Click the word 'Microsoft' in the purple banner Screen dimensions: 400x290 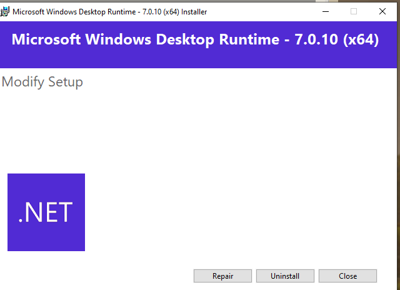click(46, 39)
